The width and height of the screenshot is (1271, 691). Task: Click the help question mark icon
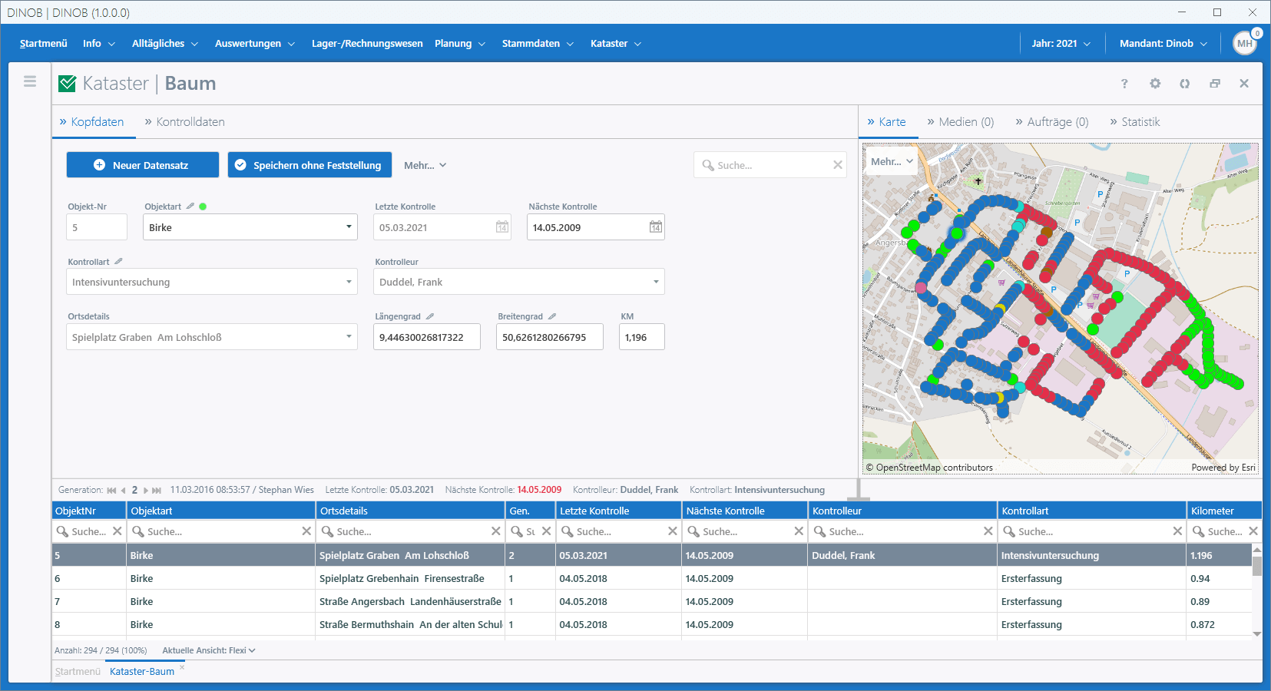pos(1124,84)
